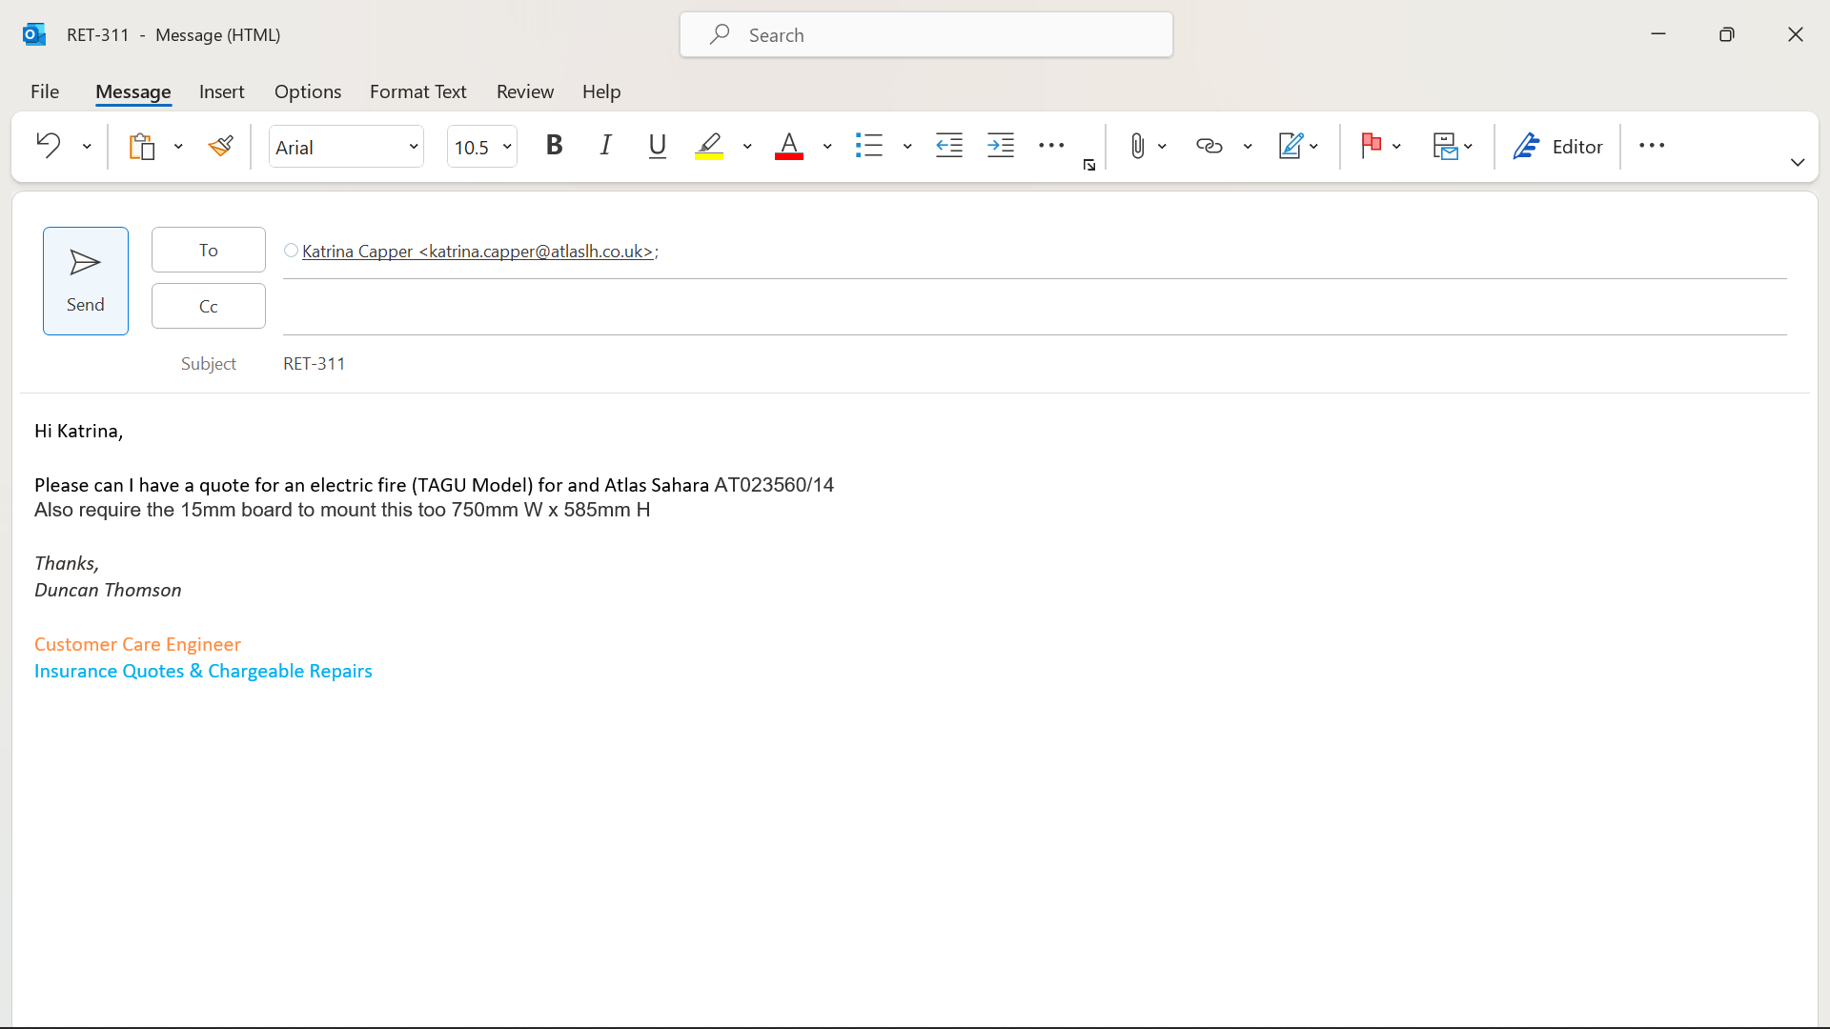The image size is (1830, 1029).
Task: Toggle Bold formatting
Action: coord(554,146)
